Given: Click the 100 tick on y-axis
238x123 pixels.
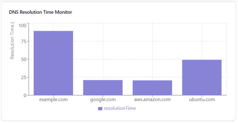Looking at the screenshot, I should pos(22,25).
